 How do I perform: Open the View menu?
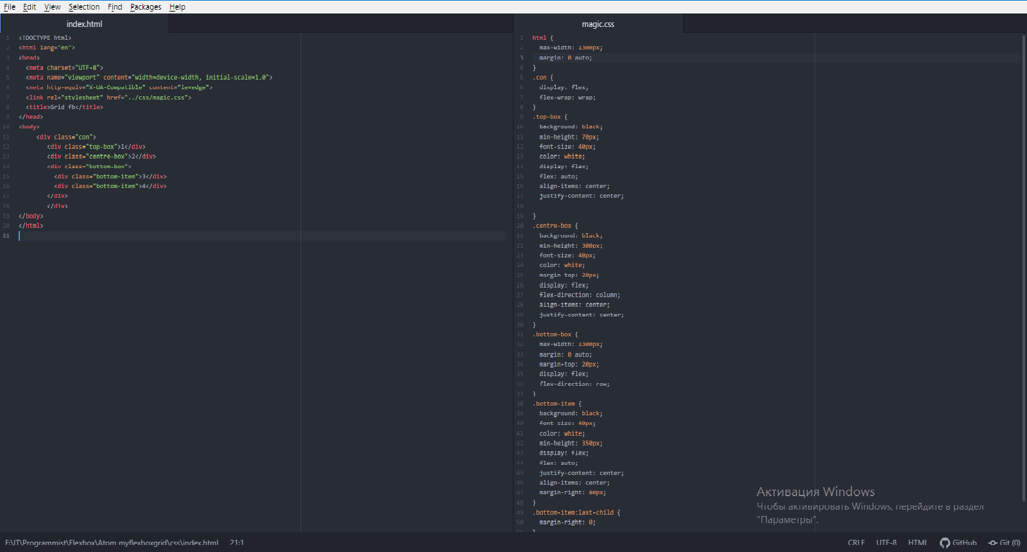tap(53, 7)
